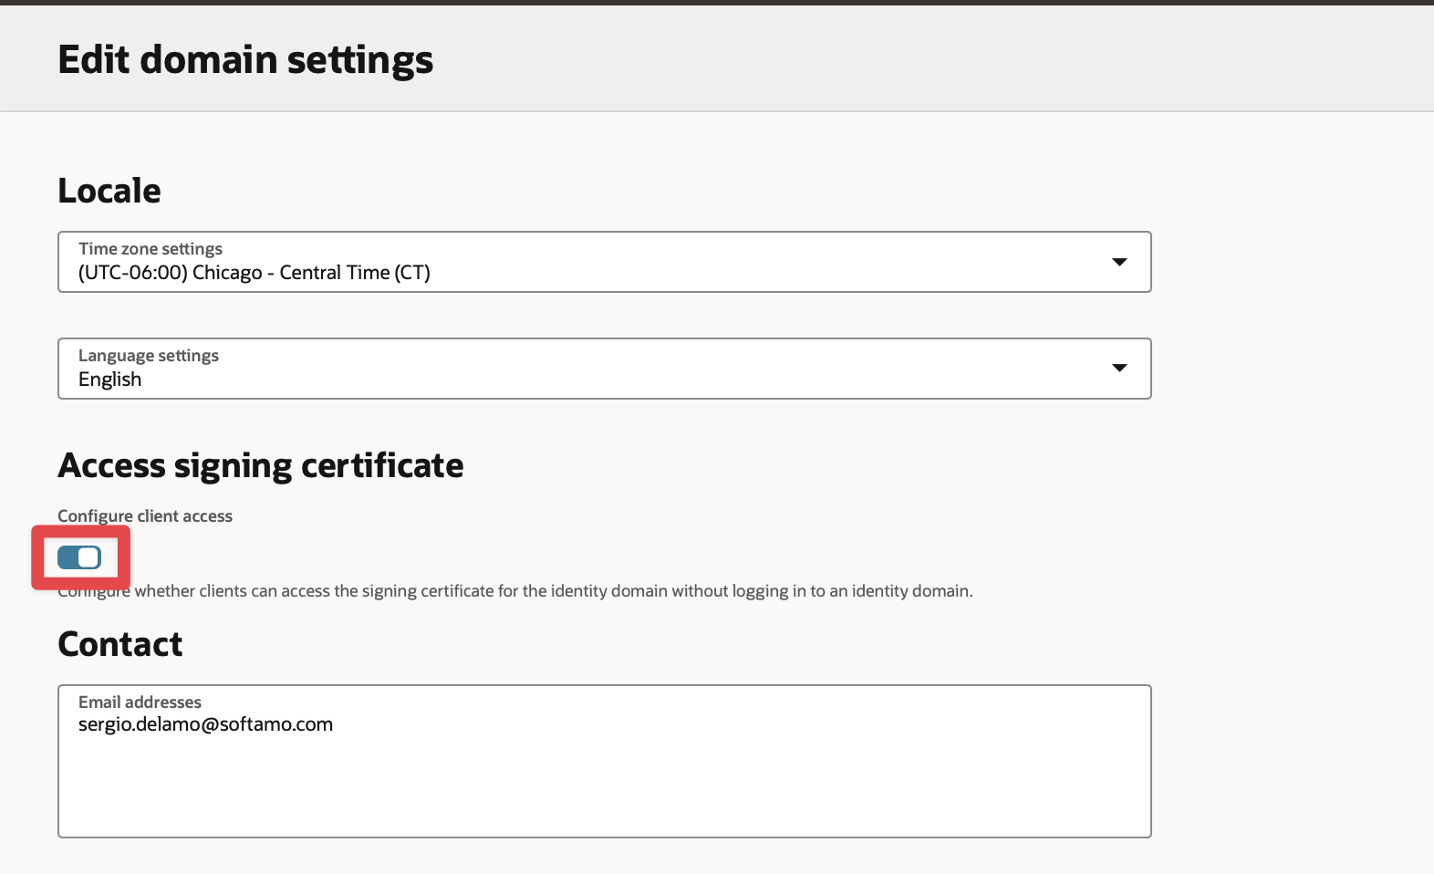Screen dimensions: 1434x874
Task: Expand the Language settings combo box
Action: (604, 369)
